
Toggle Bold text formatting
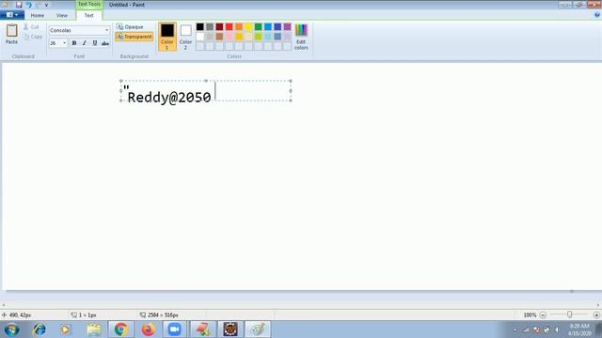click(x=74, y=43)
